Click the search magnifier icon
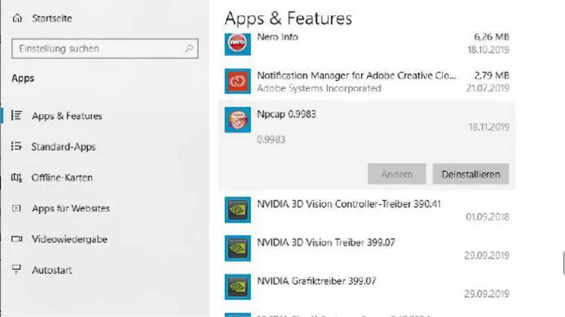Image resolution: width=565 pixels, height=317 pixels. pyautogui.click(x=189, y=48)
